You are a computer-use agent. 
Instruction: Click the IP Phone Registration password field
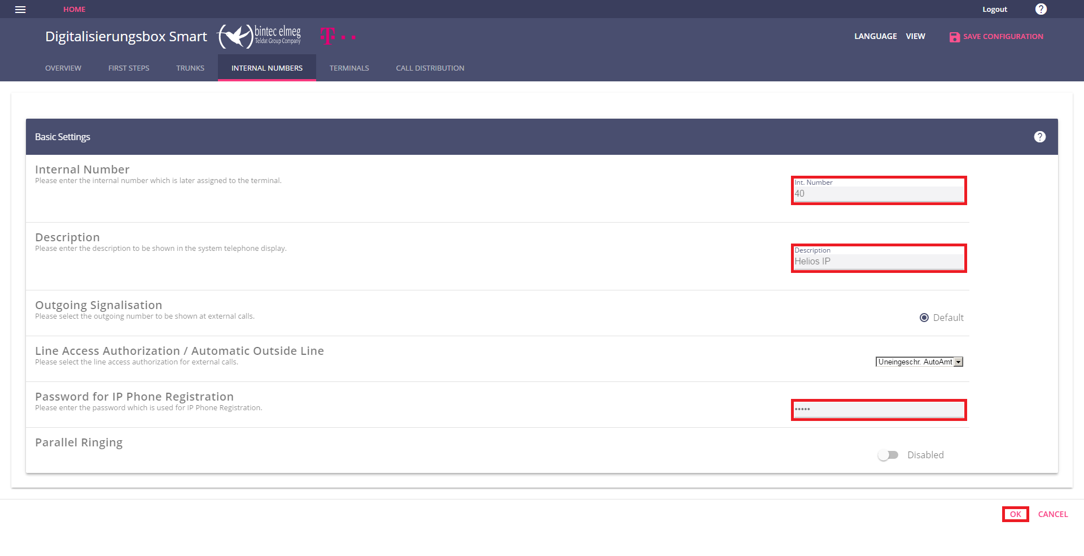tap(878, 410)
